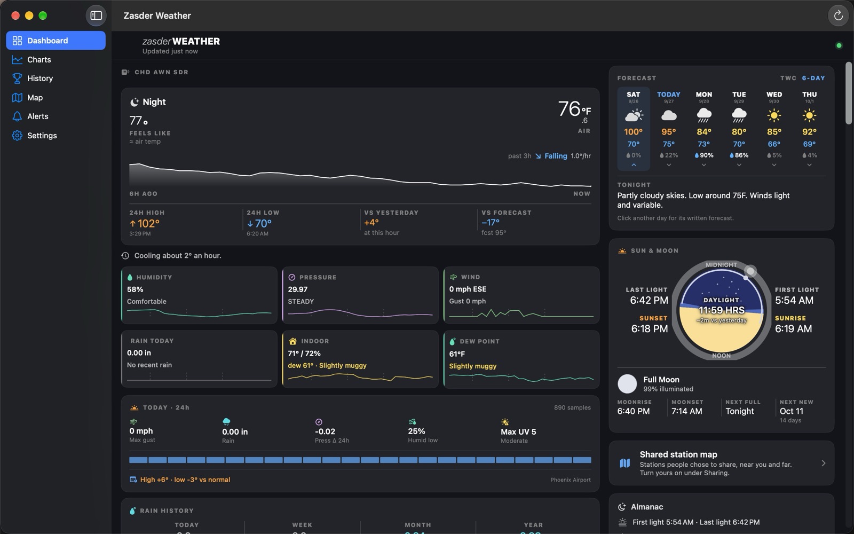Expand the MON forecast chevron
Image resolution: width=854 pixels, height=534 pixels.
click(x=704, y=165)
